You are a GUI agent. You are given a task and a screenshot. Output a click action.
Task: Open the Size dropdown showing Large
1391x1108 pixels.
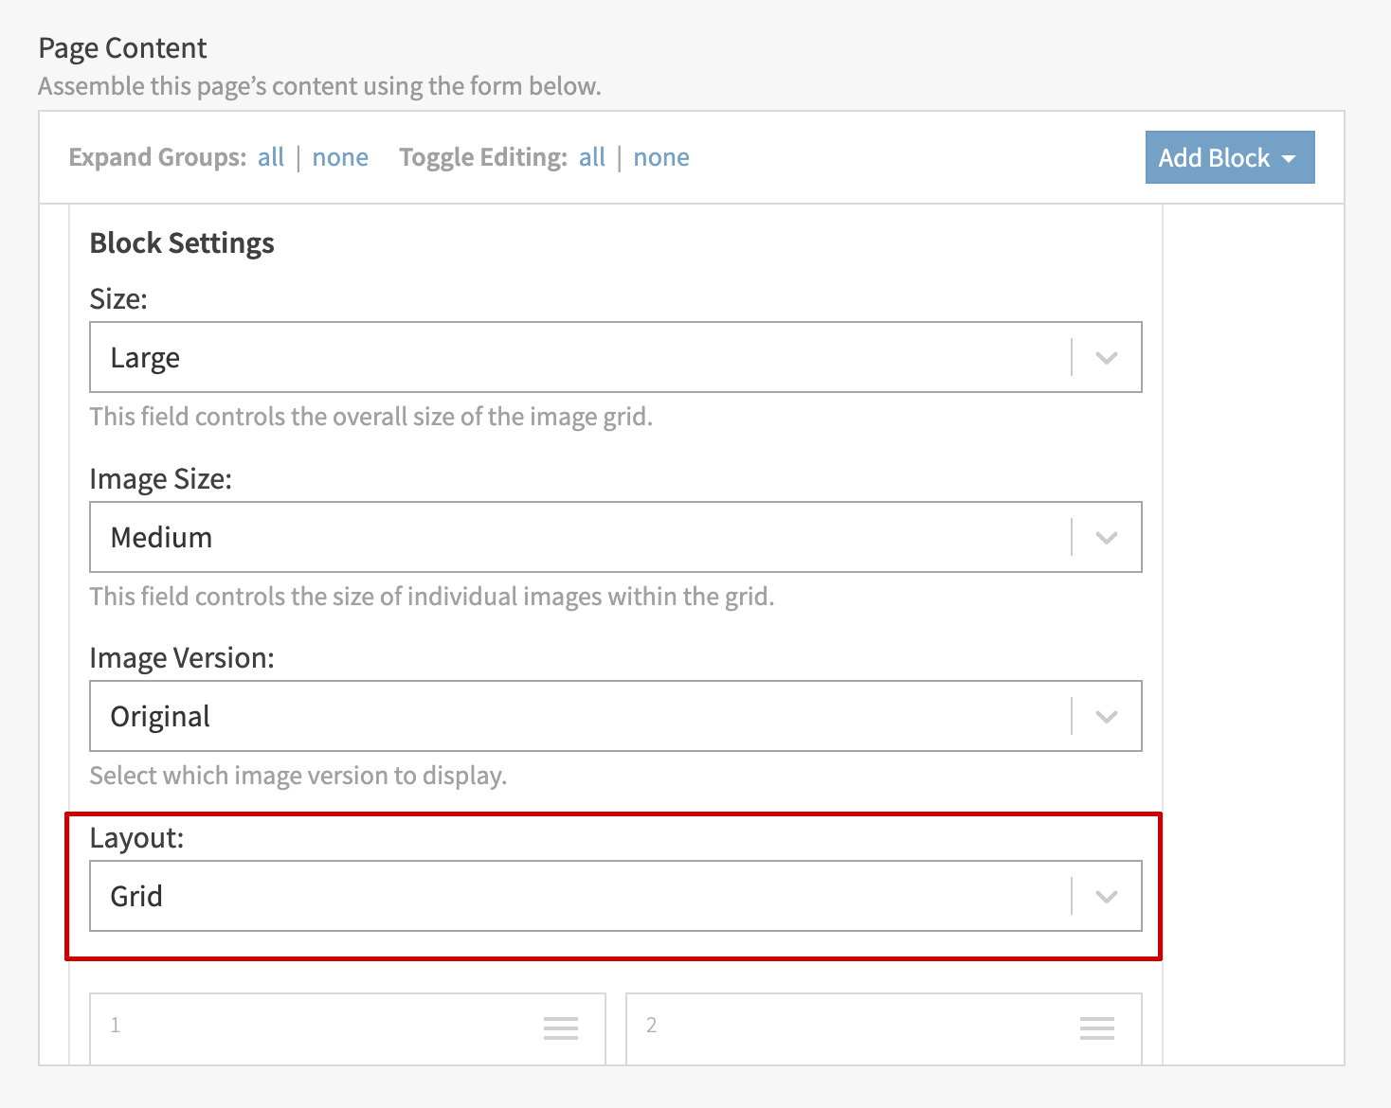coord(580,358)
